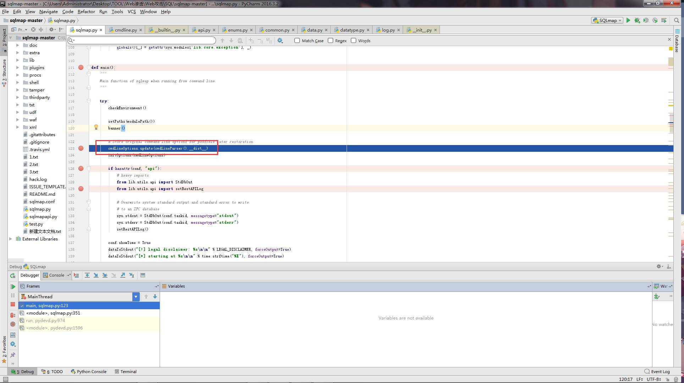Image resolution: width=684 pixels, height=383 pixels.
Task: Switch to common.py tab
Action: pyautogui.click(x=277, y=30)
